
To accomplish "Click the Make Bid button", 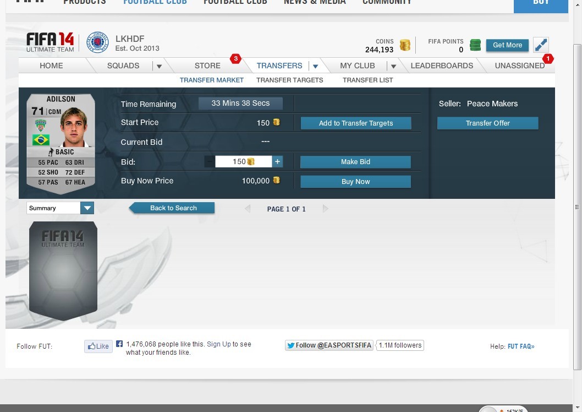I will point(355,161).
